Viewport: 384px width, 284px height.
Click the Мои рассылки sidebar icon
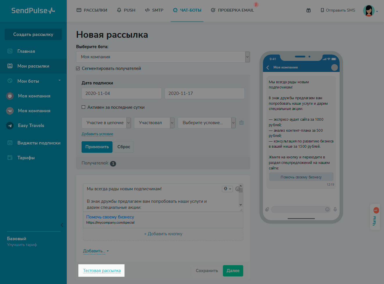[x=10, y=66]
